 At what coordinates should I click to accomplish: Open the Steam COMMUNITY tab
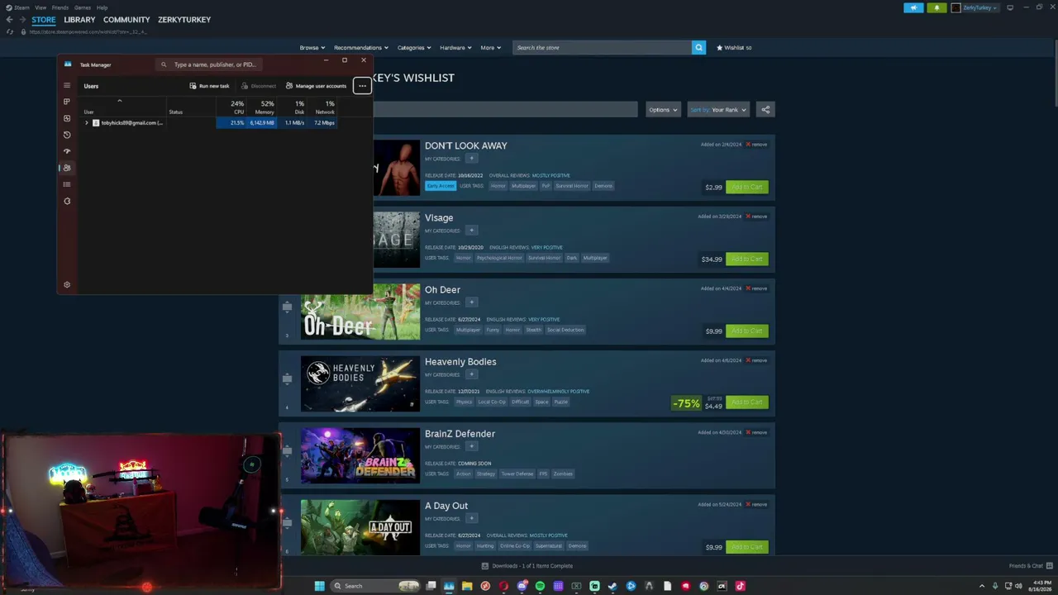(126, 19)
